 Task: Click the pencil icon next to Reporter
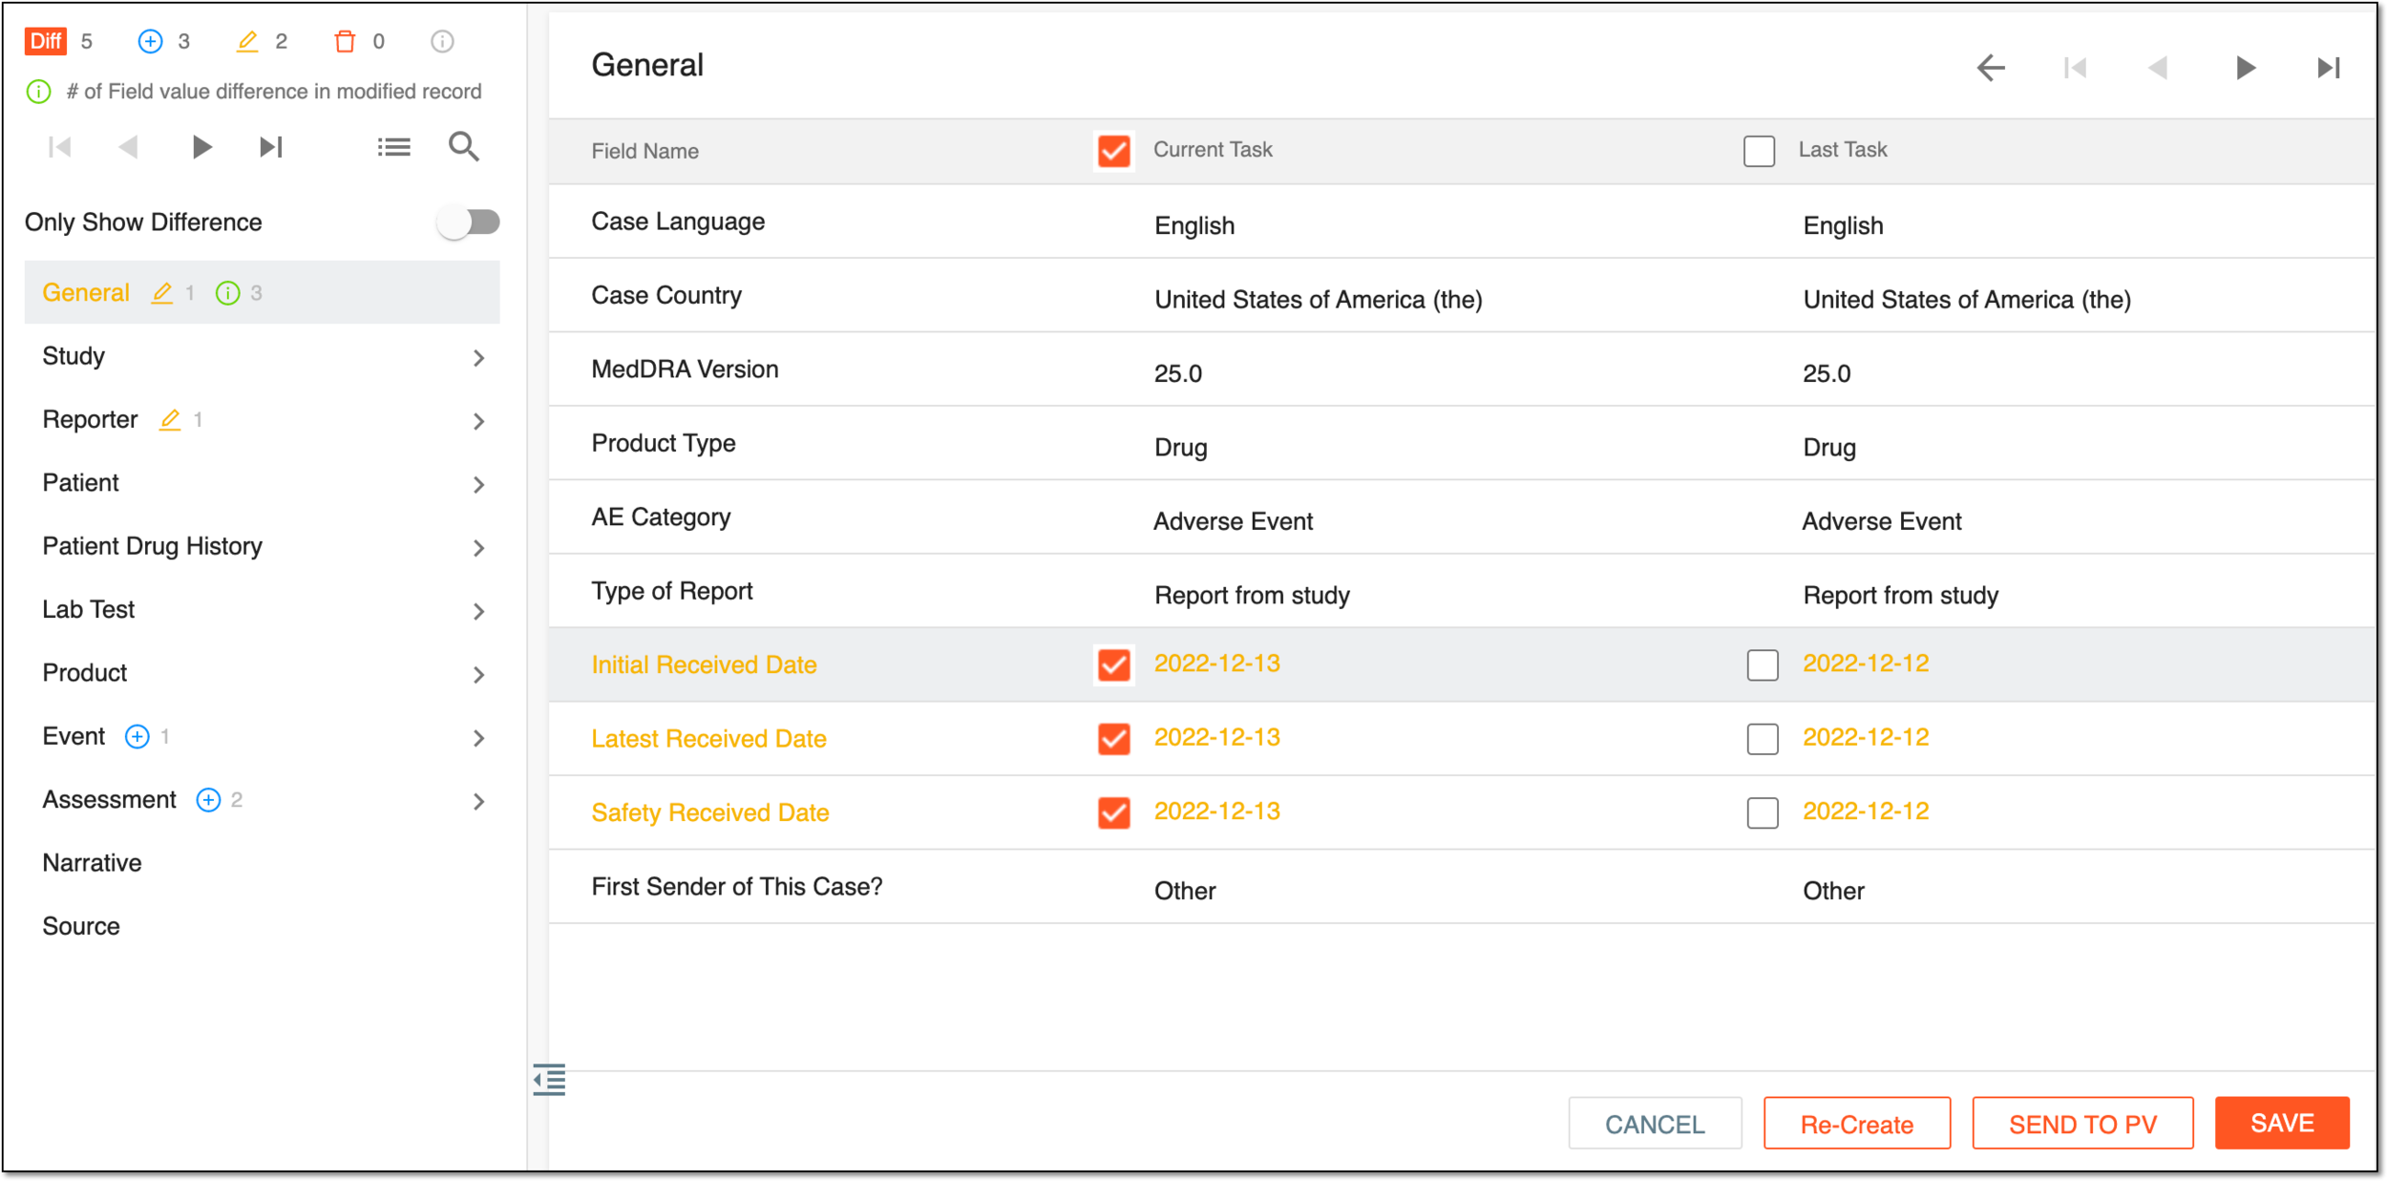tap(170, 420)
